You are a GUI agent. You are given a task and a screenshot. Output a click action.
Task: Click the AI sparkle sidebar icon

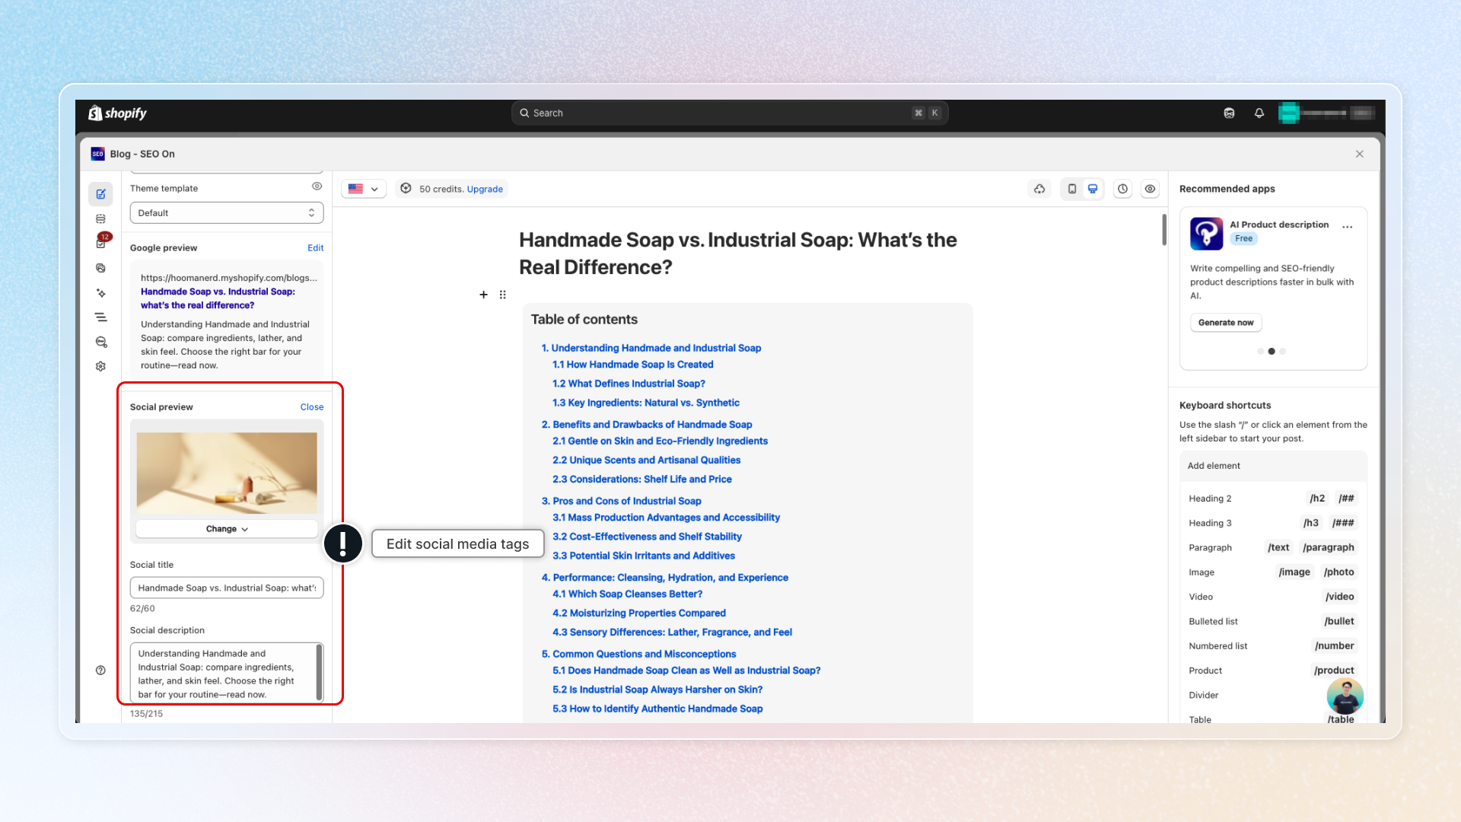click(100, 293)
